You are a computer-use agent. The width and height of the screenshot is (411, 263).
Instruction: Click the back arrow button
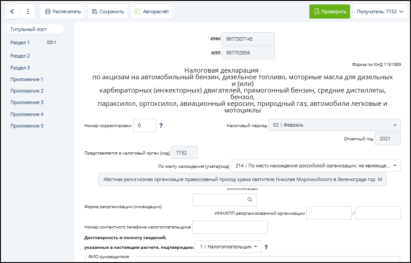pyautogui.click(x=12, y=12)
